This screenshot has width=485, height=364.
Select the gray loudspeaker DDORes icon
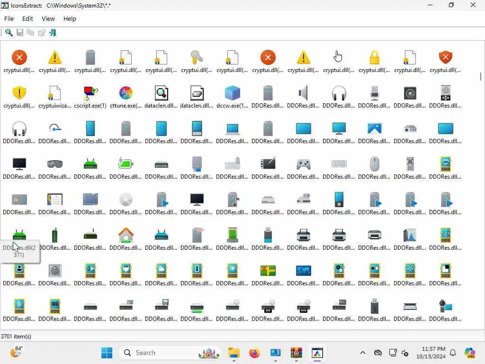point(303,93)
